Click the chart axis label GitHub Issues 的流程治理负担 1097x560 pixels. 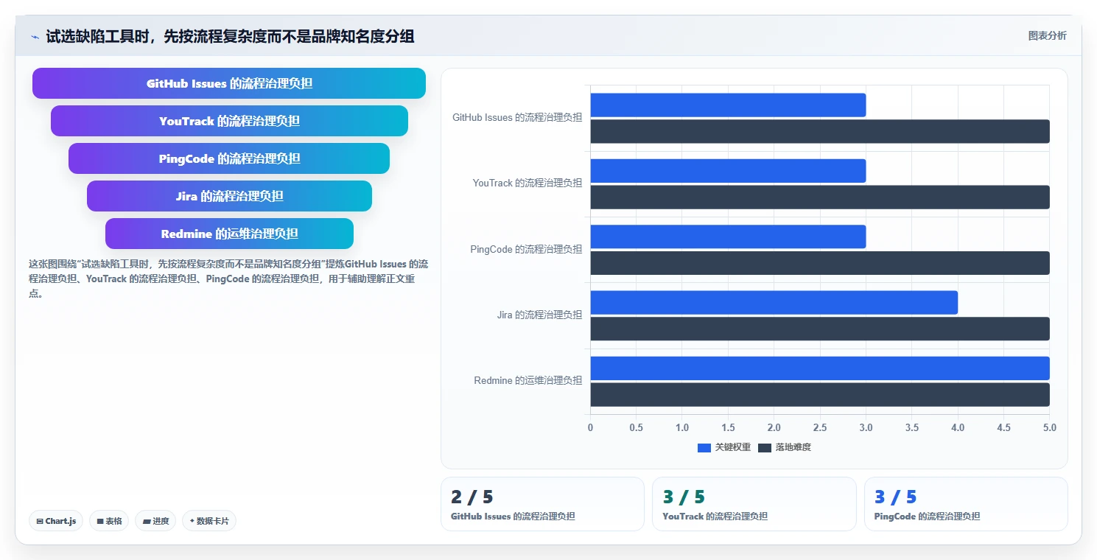tap(517, 117)
